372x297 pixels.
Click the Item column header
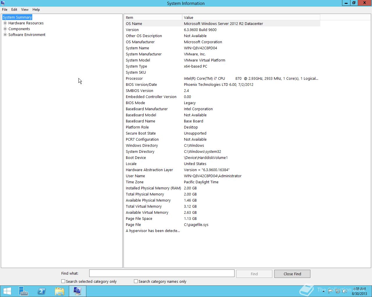tap(153, 17)
